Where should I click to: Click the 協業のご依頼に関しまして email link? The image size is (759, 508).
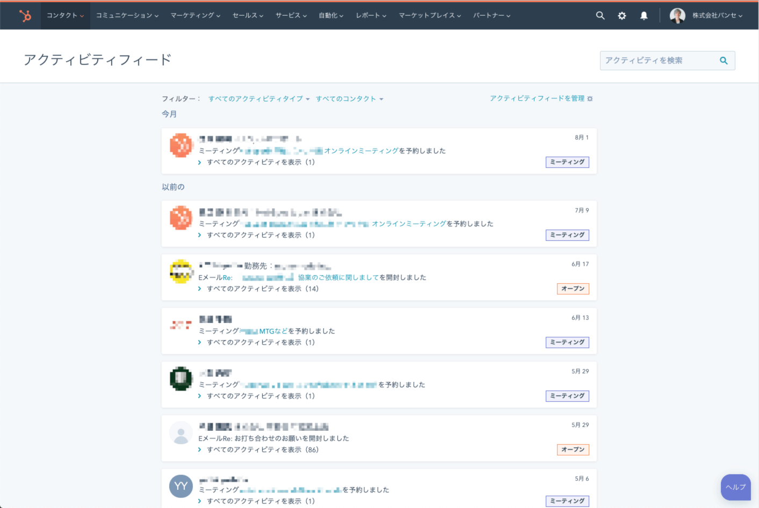(x=338, y=277)
